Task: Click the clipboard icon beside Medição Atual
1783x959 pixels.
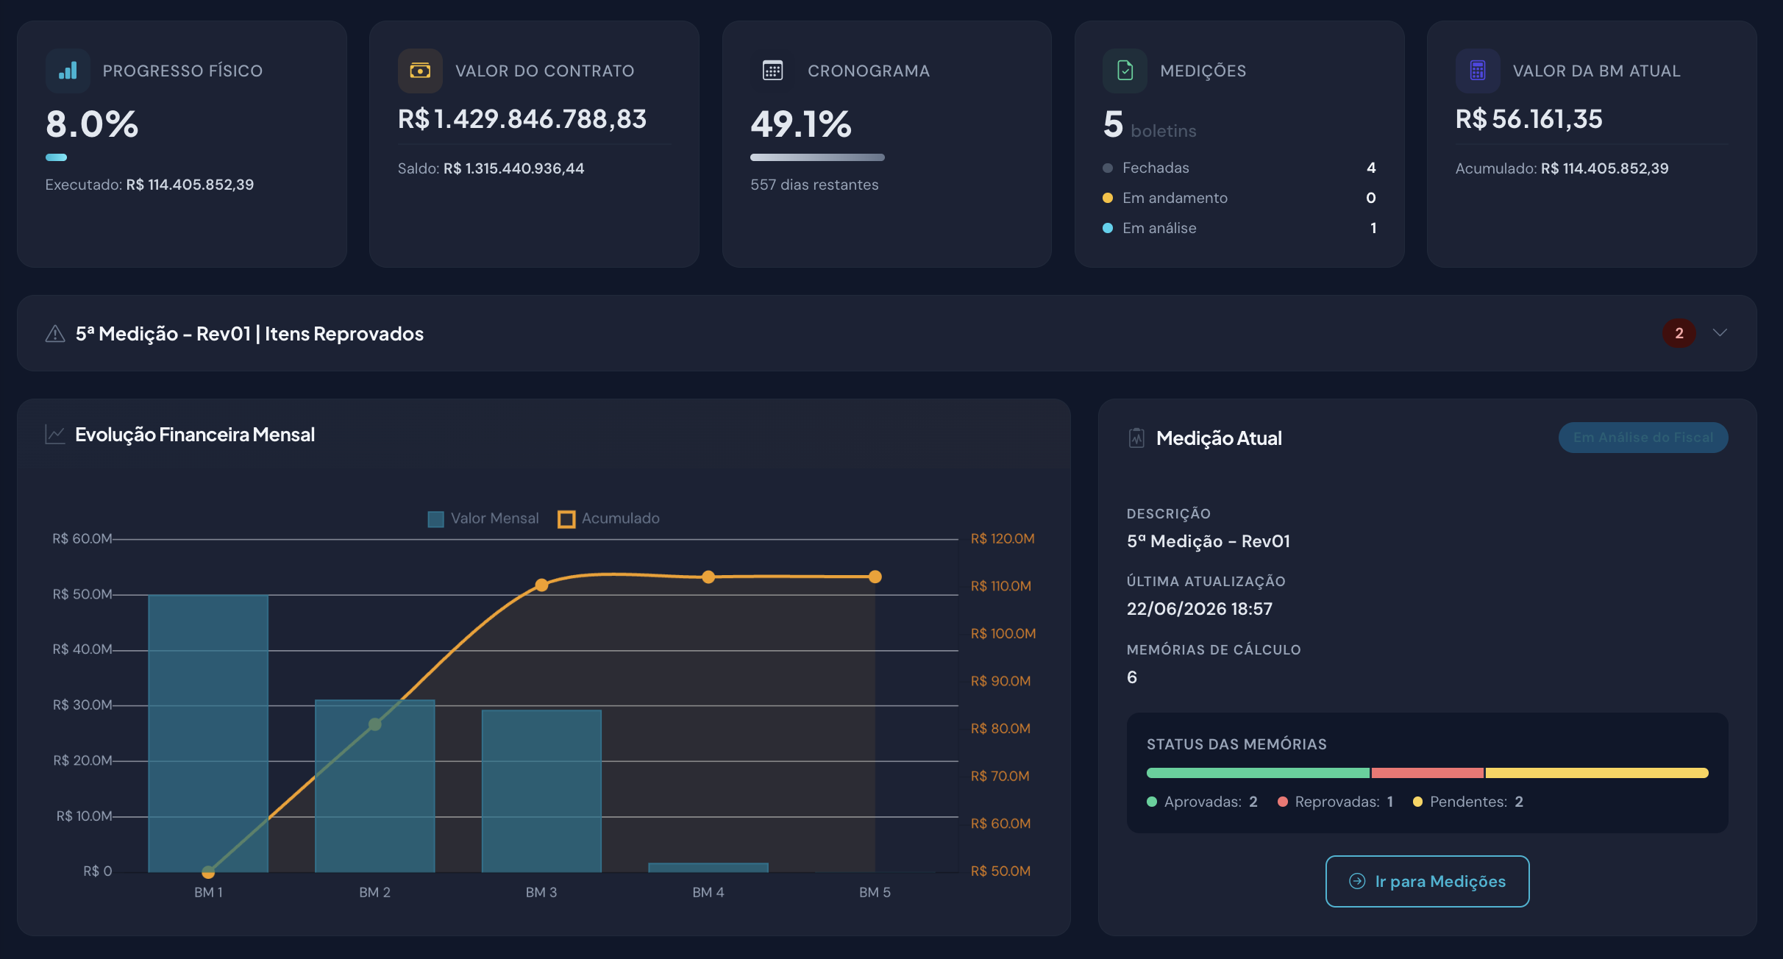Action: click(x=1136, y=438)
